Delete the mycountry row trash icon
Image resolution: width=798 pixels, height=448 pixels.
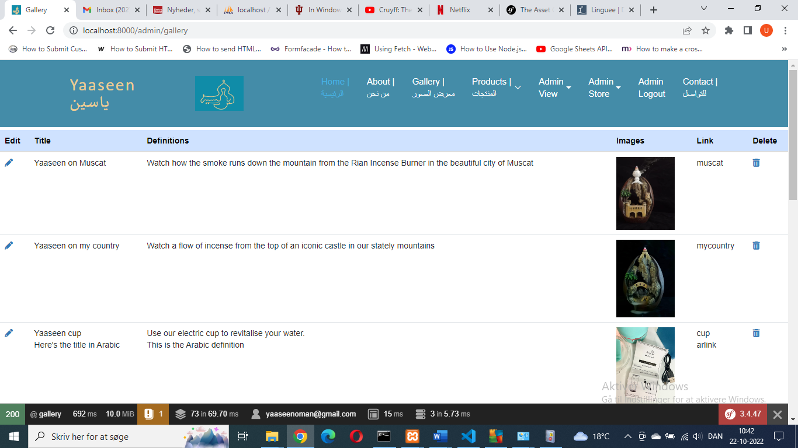click(756, 246)
